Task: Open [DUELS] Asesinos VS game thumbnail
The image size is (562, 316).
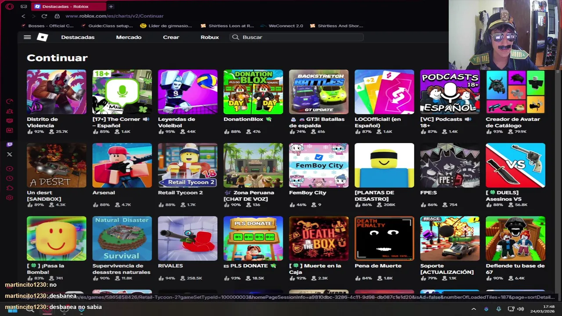Action: point(515,165)
